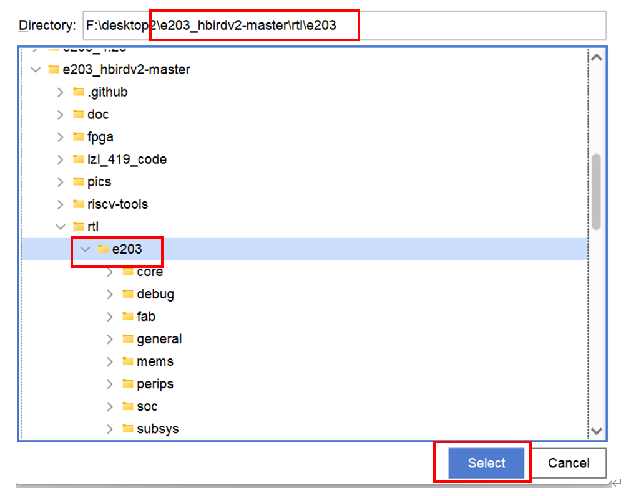Viewport: 641px width, 496px height.
Task: Click the riscv-tools folder icon
Action: coord(78,204)
